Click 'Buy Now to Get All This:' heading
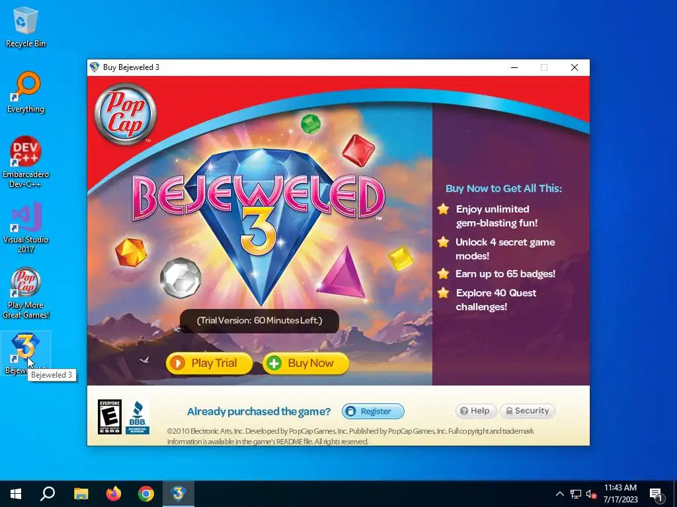The width and height of the screenshot is (677, 507). tap(504, 188)
